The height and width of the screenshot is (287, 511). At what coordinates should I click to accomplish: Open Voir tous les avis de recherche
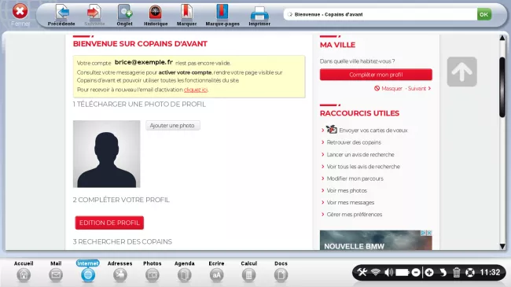363,167
